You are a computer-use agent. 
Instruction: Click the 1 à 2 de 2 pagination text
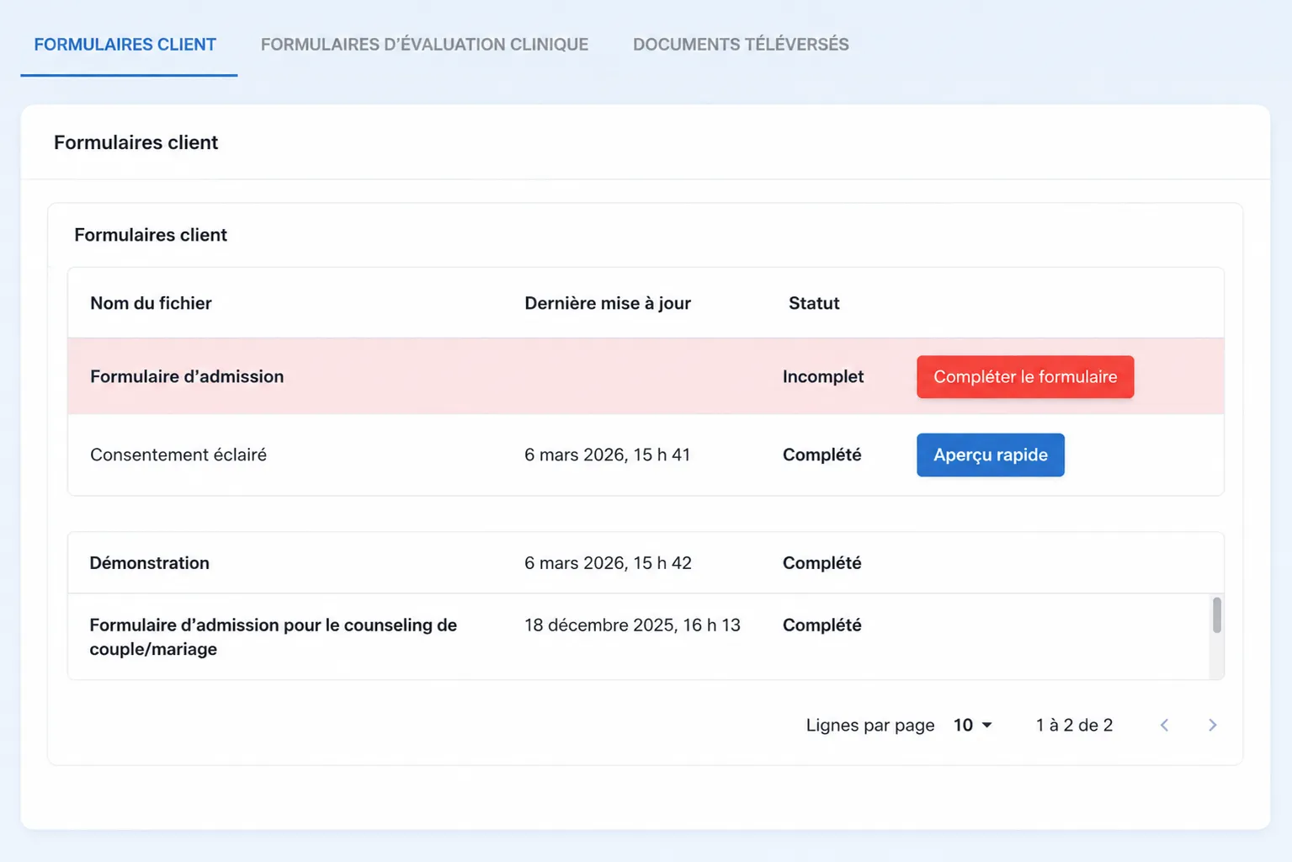[1074, 725]
